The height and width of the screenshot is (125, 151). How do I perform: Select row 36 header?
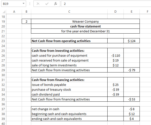click(x=3, y=104)
